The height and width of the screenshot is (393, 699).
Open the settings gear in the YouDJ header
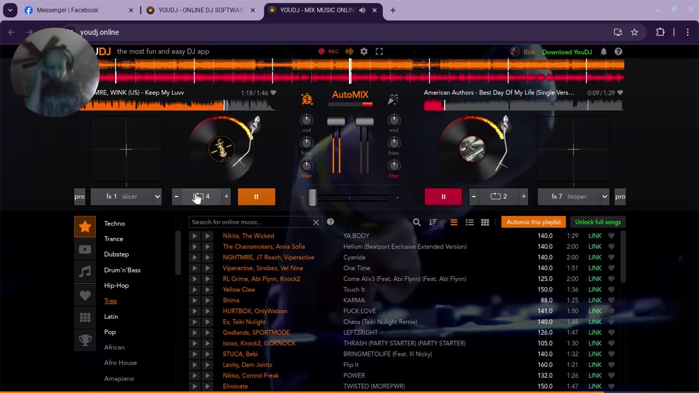coord(364,51)
